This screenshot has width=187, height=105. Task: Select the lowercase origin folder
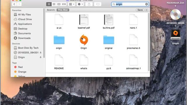coord(59,40)
